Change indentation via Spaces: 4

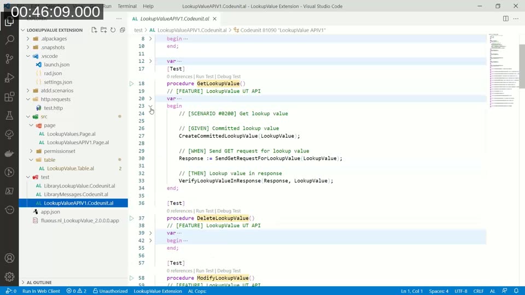[439, 291]
